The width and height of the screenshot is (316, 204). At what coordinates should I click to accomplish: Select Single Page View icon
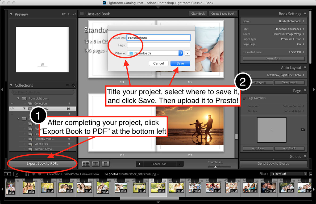point(105,164)
